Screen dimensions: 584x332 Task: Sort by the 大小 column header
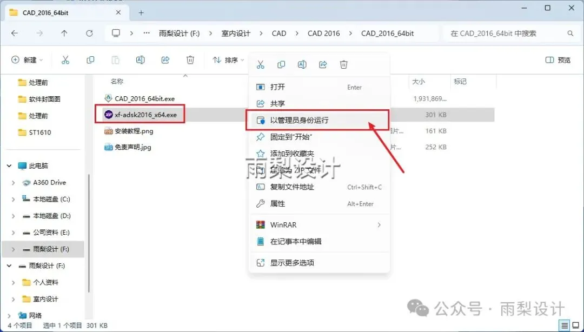click(x=418, y=81)
